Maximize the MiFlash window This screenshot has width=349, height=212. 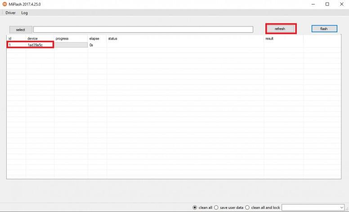(x=327, y=4)
